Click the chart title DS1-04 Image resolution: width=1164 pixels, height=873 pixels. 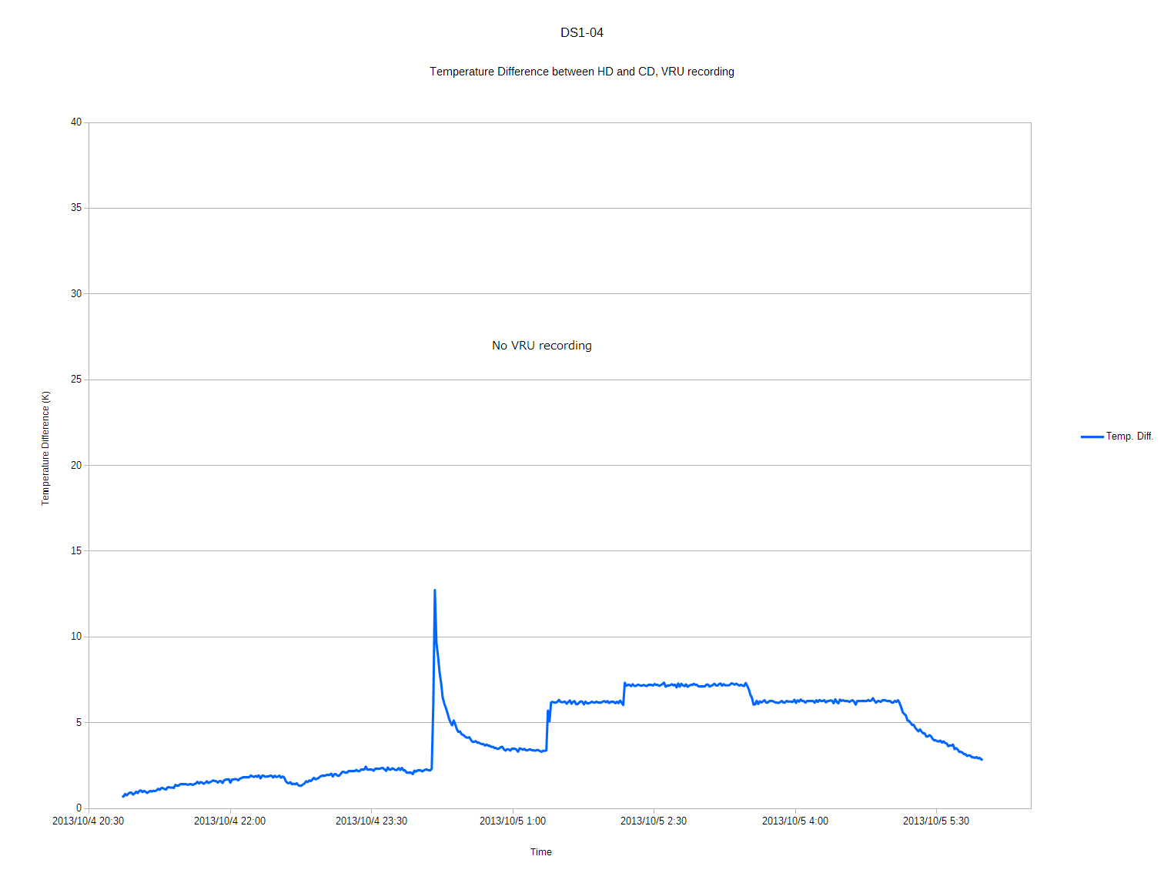pos(582,32)
